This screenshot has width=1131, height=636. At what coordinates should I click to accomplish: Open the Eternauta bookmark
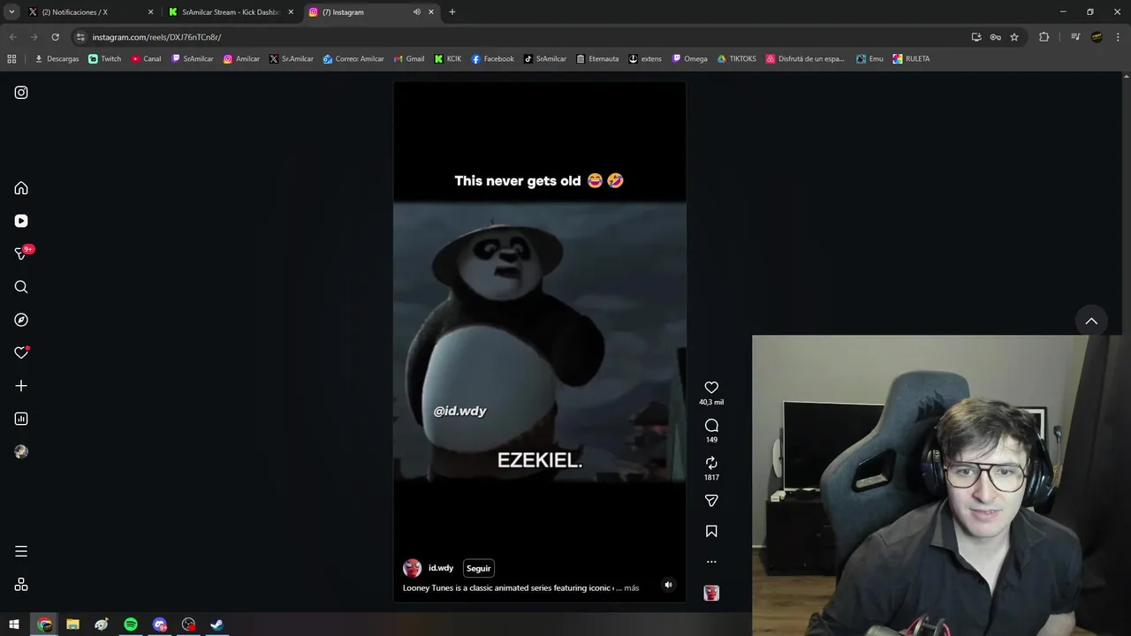pyautogui.click(x=597, y=59)
